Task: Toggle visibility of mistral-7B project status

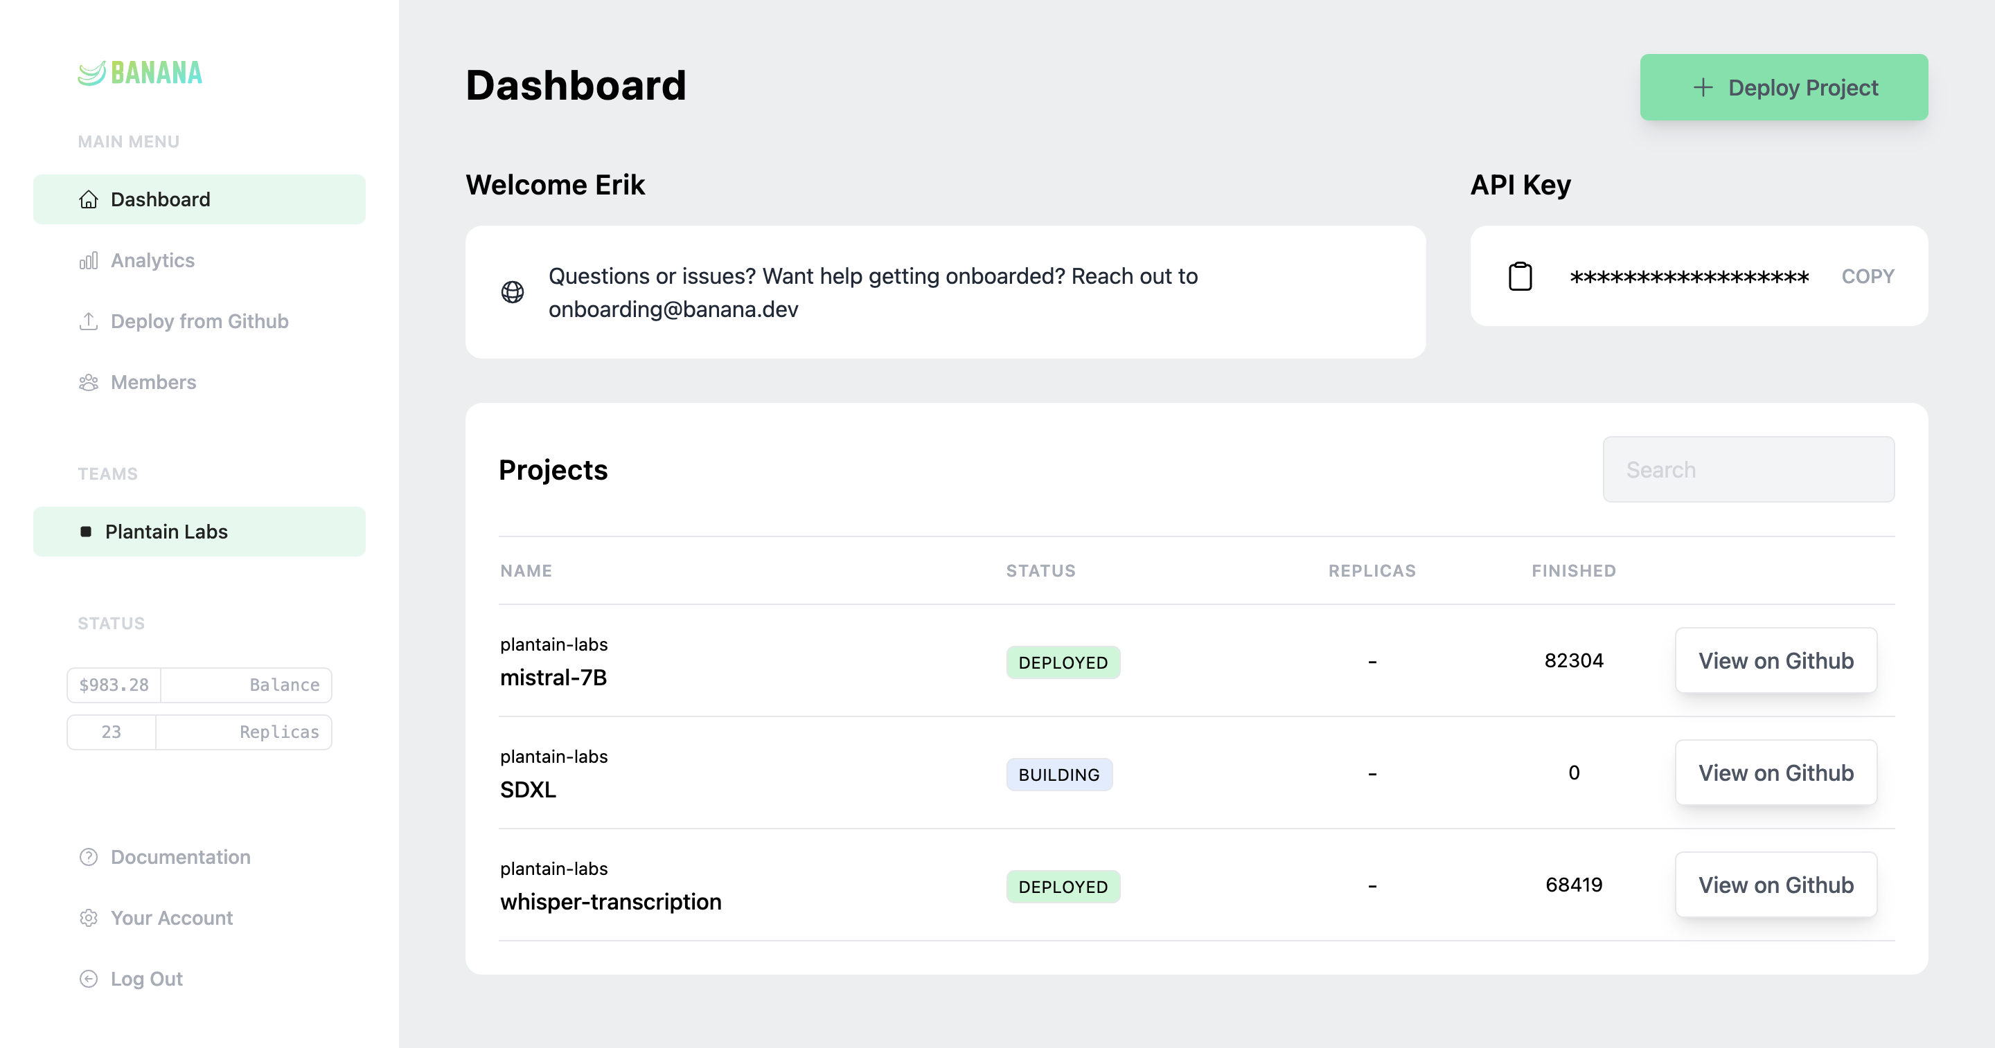Action: [x=1063, y=662]
